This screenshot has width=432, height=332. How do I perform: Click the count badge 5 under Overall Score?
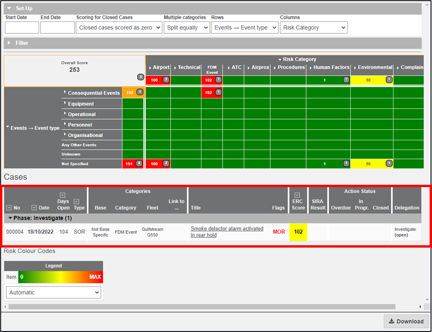[140, 77]
